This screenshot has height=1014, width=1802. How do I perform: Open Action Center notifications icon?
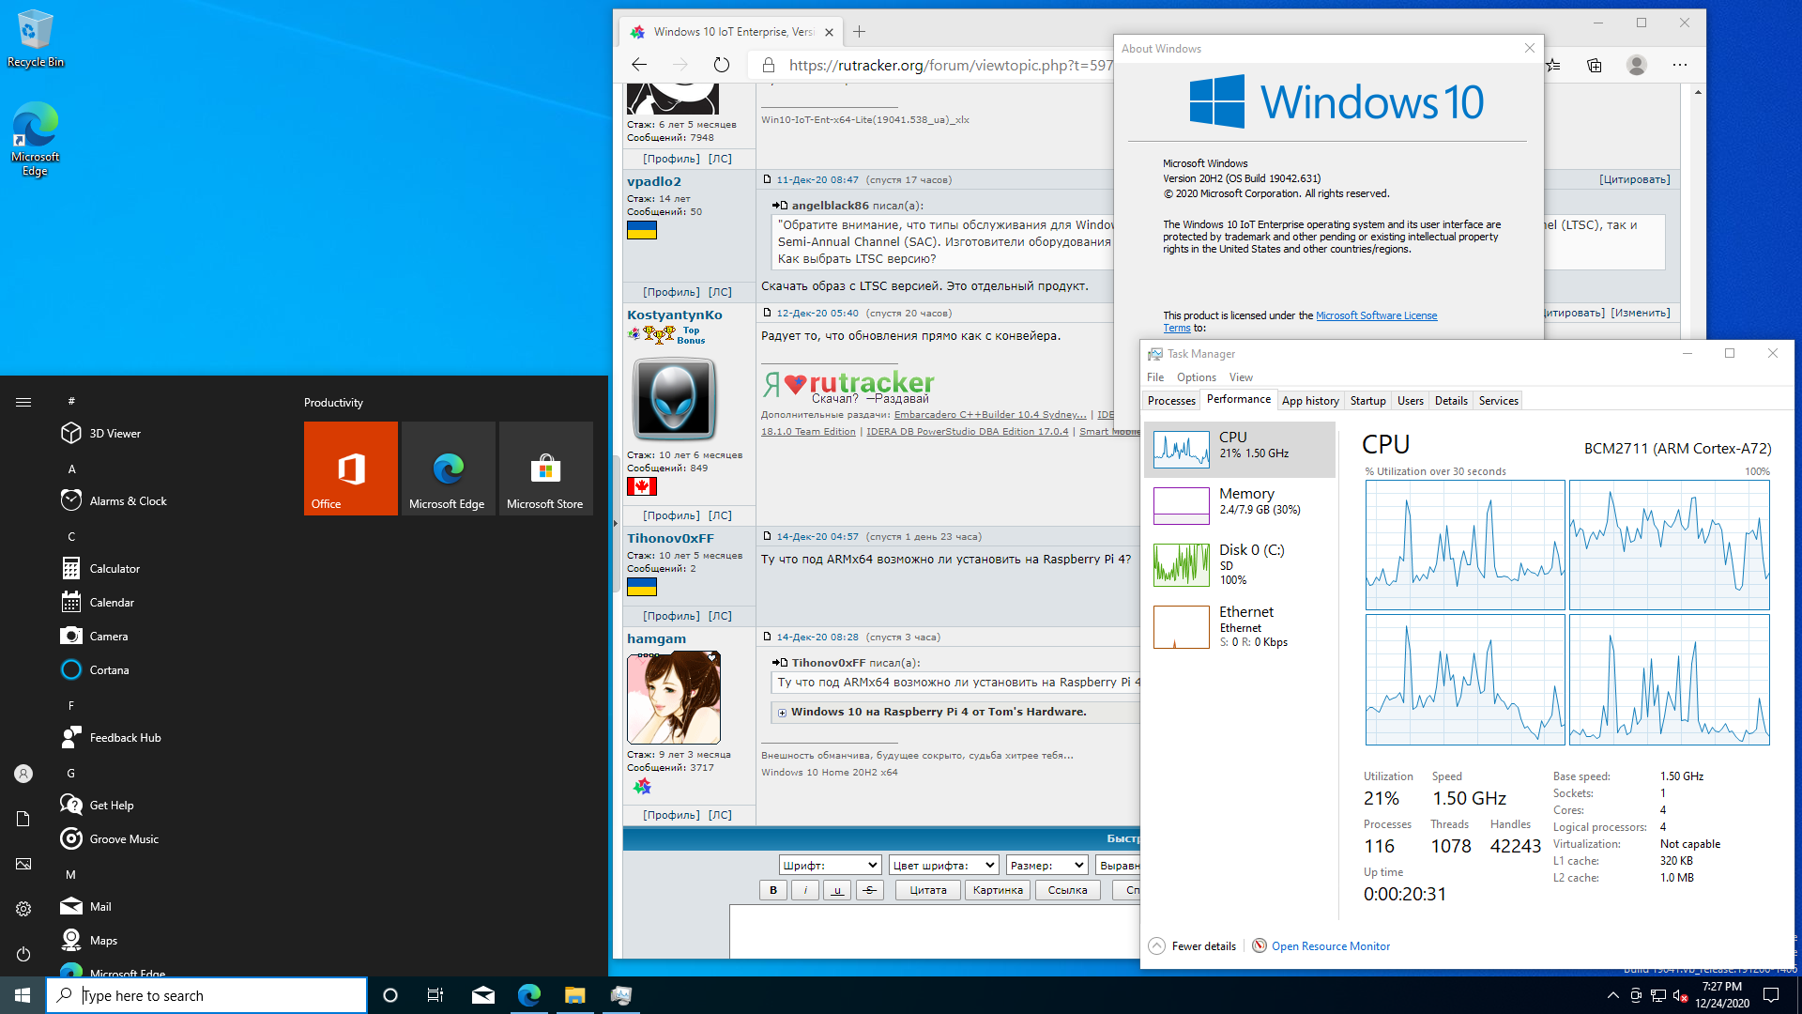tap(1771, 995)
